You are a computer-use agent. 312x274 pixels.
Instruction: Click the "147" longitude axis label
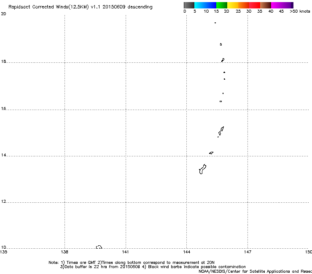(247, 252)
